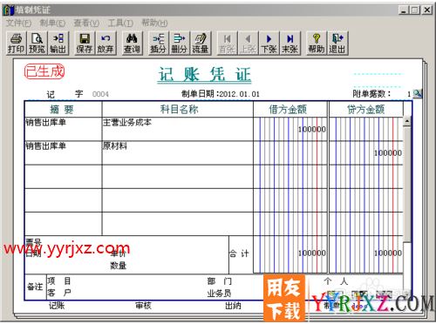Click magnifier beside 附单据数 field
Screen dimensions: 436x324
point(418,93)
